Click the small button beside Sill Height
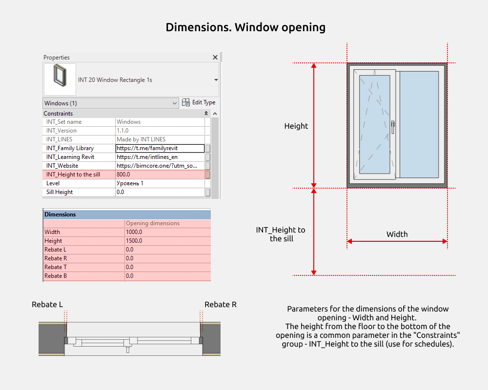The width and height of the screenshot is (488, 390). pos(207,193)
